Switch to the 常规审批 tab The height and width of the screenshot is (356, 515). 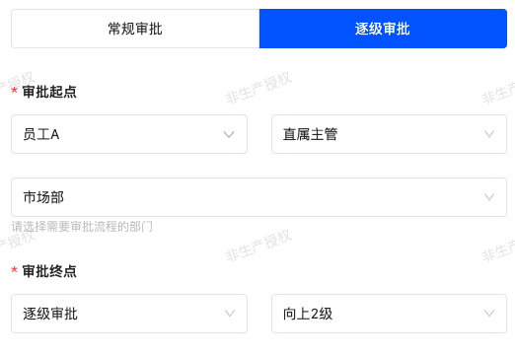(135, 29)
